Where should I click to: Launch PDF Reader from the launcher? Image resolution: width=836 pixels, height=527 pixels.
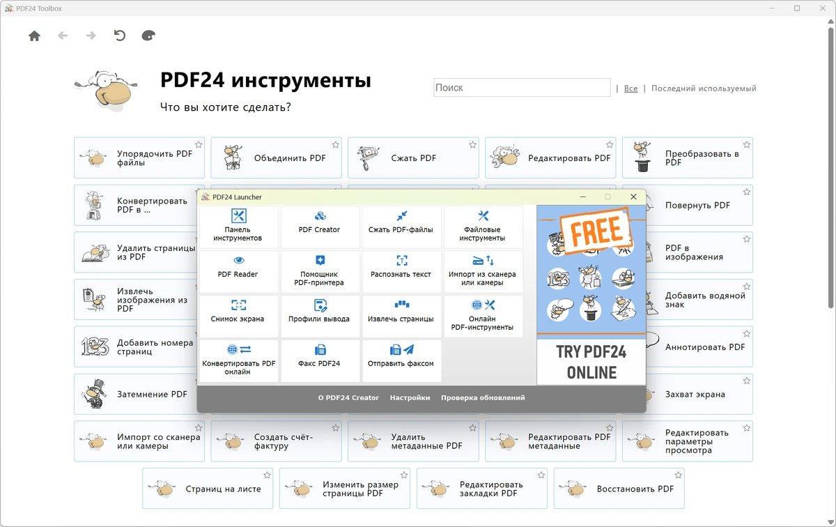point(238,271)
